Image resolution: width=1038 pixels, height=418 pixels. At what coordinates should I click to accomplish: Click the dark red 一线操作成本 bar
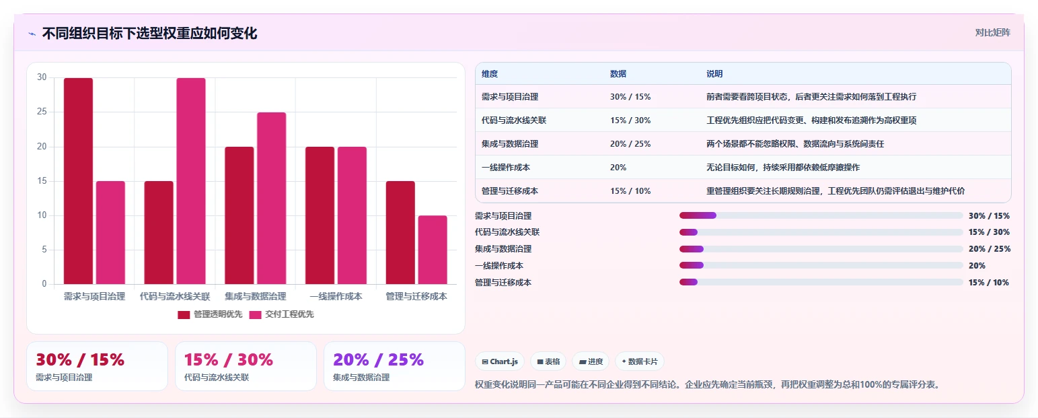[x=320, y=215]
